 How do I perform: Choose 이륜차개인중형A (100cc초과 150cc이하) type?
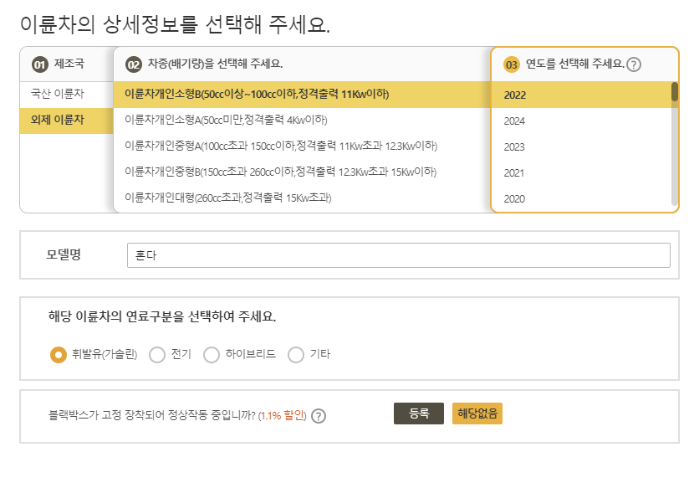pyautogui.click(x=302, y=146)
